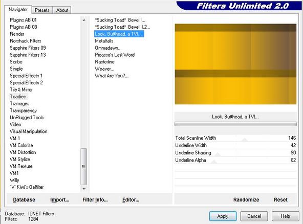Click the Underline Shading slider handle
Screen dimensions: 303x224
click(218, 154)
